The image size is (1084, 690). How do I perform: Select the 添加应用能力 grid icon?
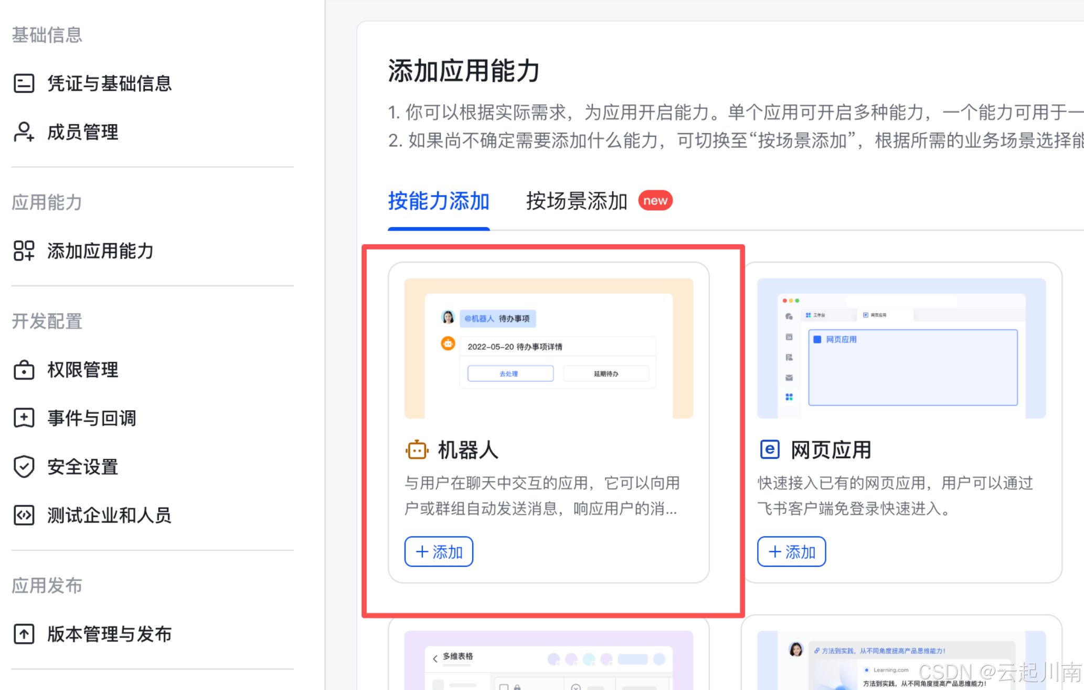(24, 251)
